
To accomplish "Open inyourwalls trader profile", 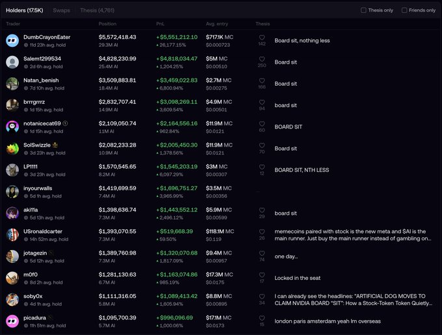I will [38, 188].
